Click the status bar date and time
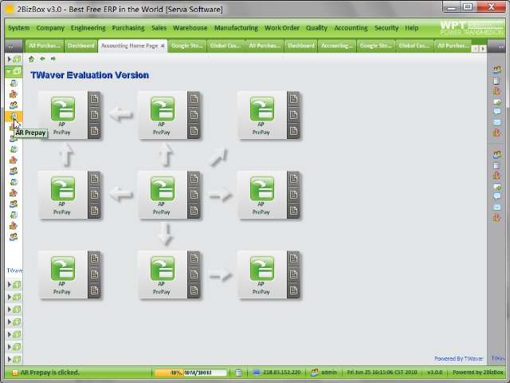Image resolution: width=510 pixels, height=383 pixels. click(382, 373)
